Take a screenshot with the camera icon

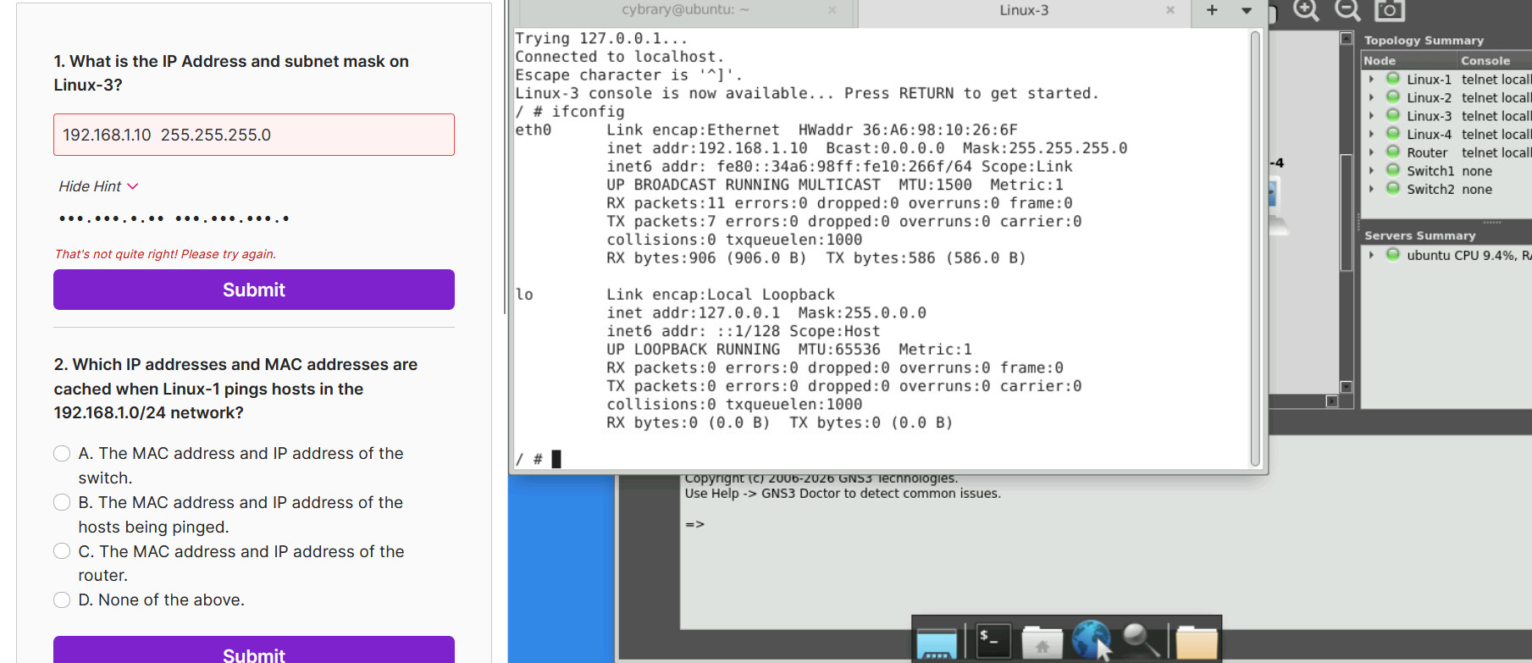[x=1389, y=9]
